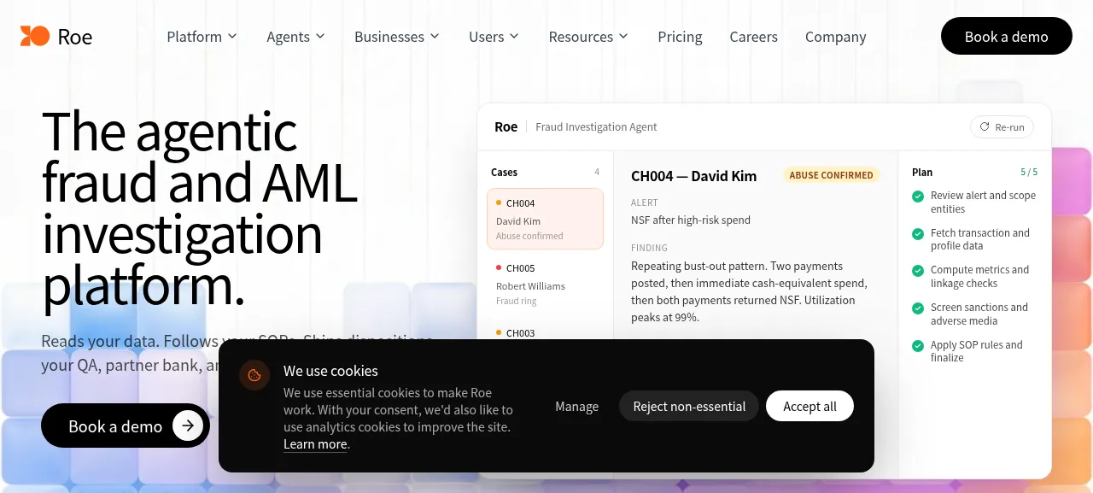Go to the Pricing page
The width and height of the screenshot is (1093, 493).
click(x=680, y=37)
